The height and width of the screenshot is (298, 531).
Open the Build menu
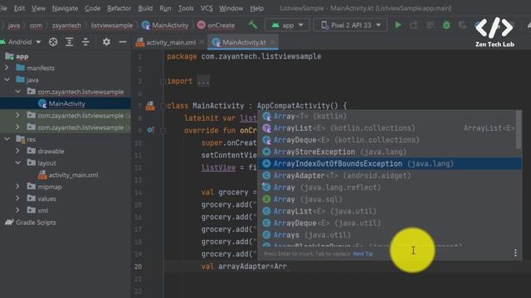[145, 8]
